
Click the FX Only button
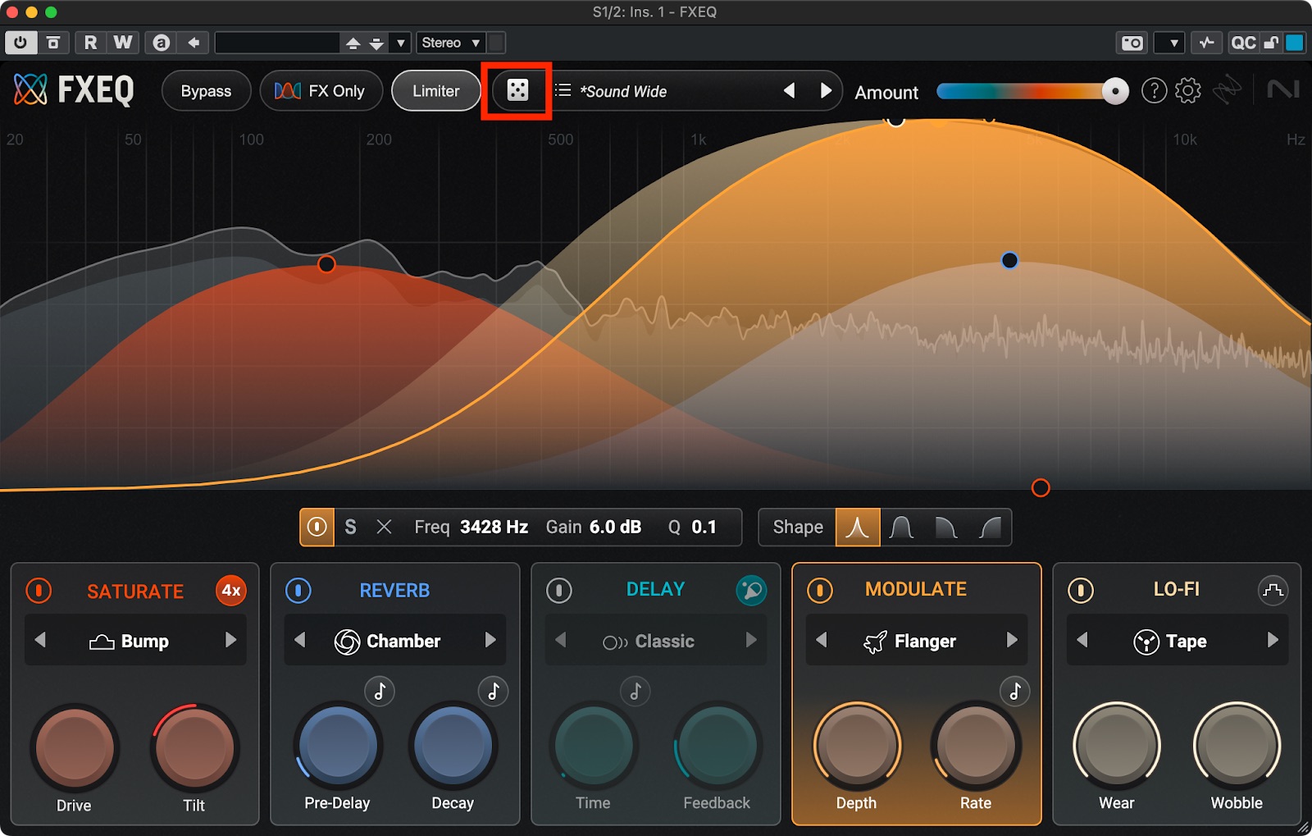click(x=321, y=90)
